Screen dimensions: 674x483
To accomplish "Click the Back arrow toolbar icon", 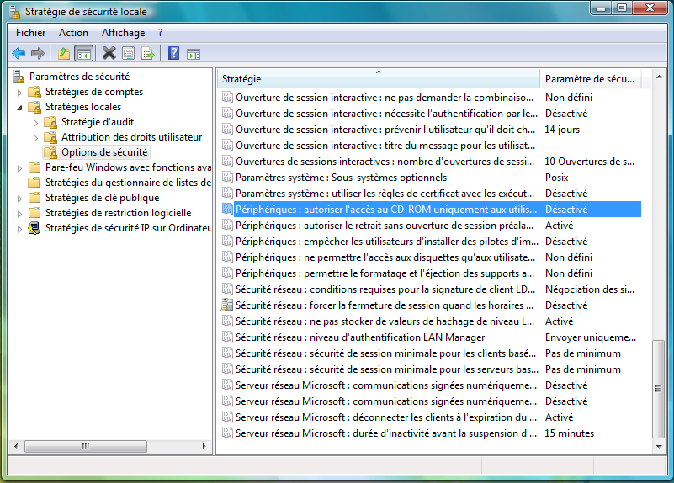I will click(19, 54).
